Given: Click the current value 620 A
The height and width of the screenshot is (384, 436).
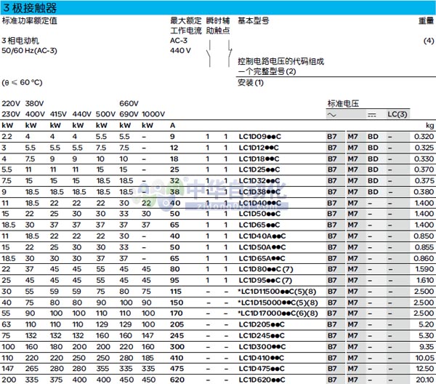Looking at the screenshot, I should pyautogui.click(x=177, y=380).
